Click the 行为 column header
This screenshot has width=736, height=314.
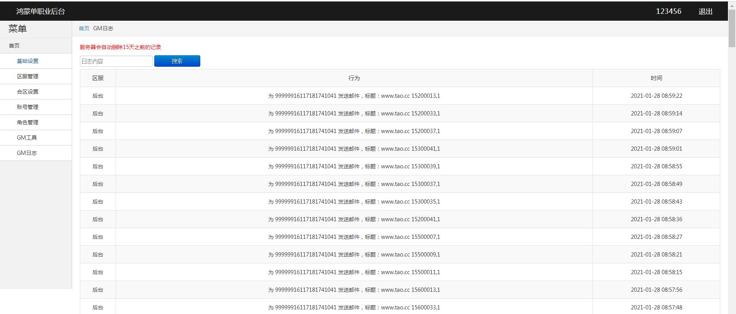[x=354, y=78]
